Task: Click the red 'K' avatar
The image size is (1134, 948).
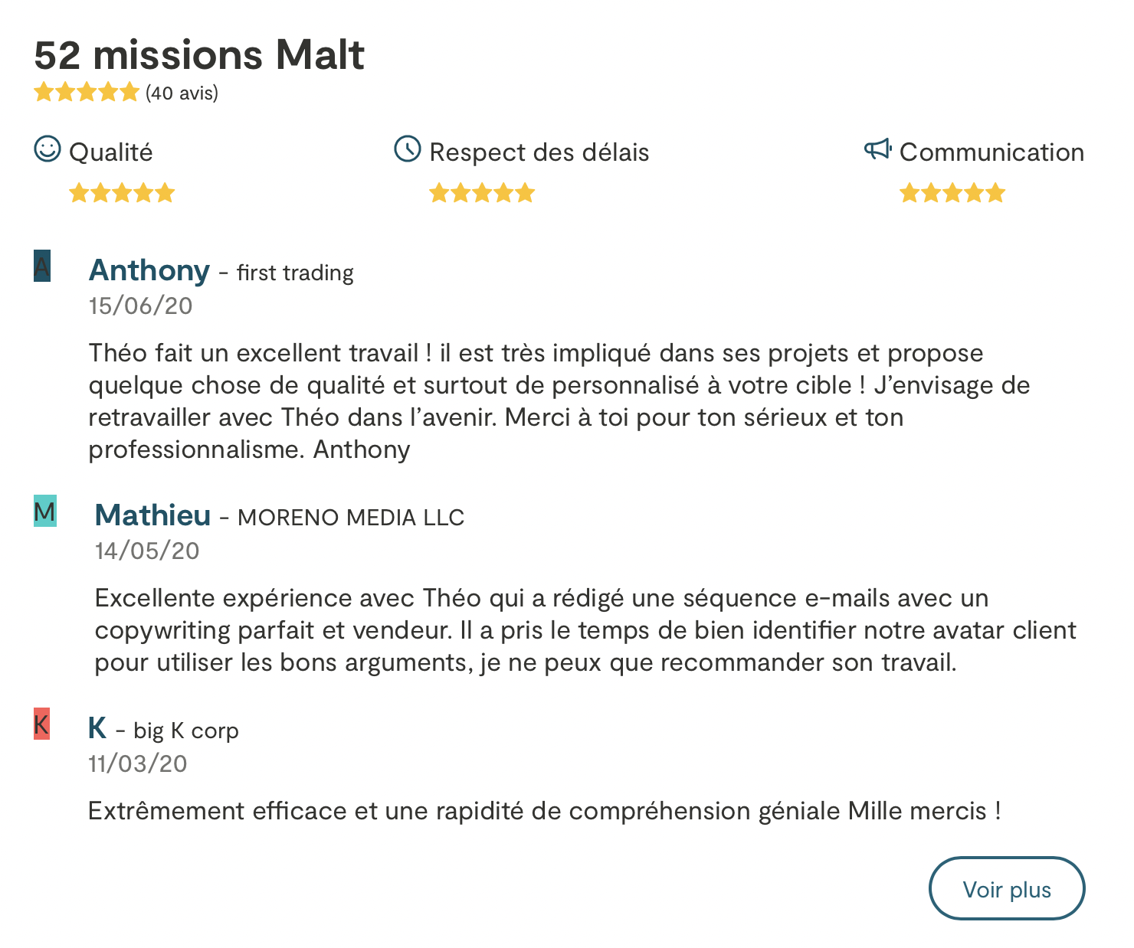Action: coord(42,724)
